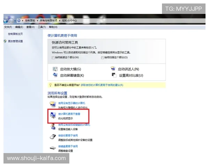Viewport: 209px width, 167px height.
Task: Enable 始终朗读这个部分(W) checkbox
Action: 53,58
